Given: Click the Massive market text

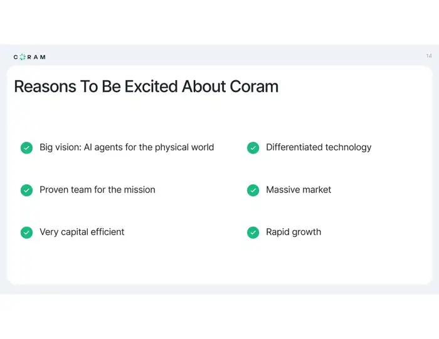Looking at the screenshot, I should tap(299, 190).
